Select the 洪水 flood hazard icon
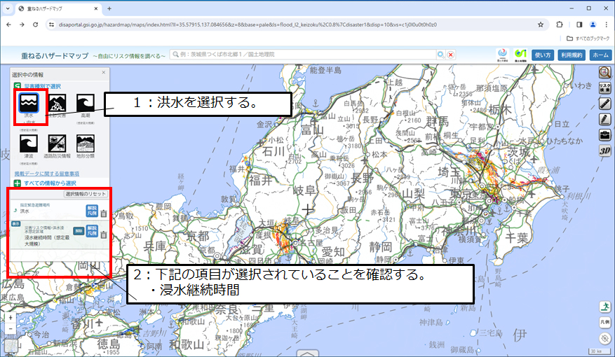The height and width of the screenshot is (357, 615). pyautogui.click(x=29, y=103)
